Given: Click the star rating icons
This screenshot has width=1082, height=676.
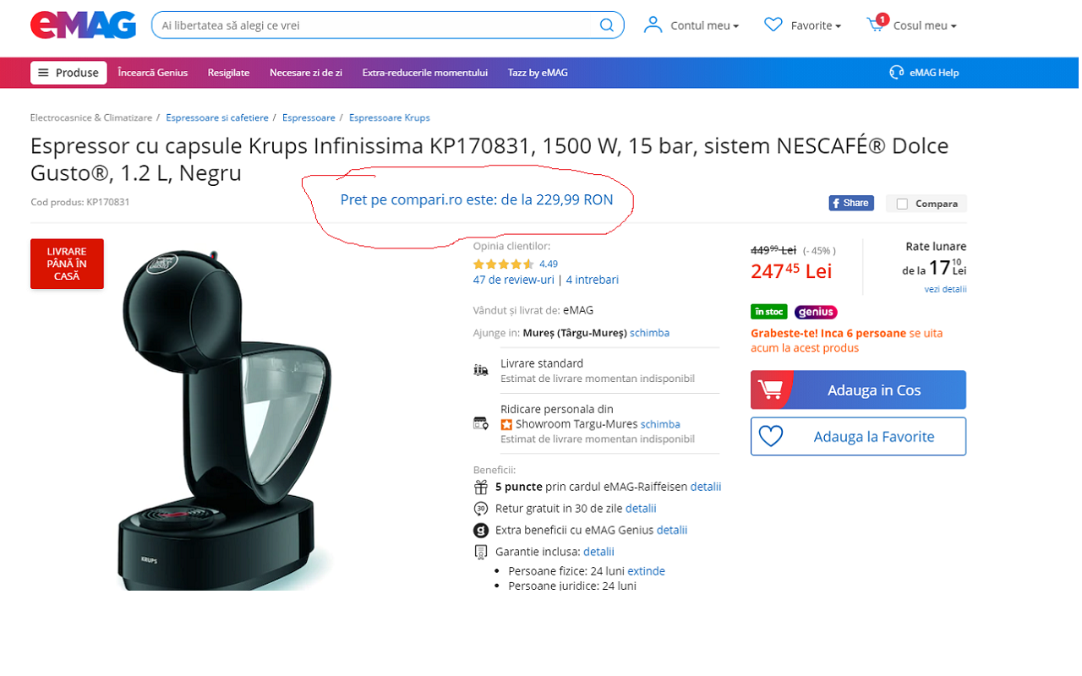Looking at the screenshot, I should 503,264.
